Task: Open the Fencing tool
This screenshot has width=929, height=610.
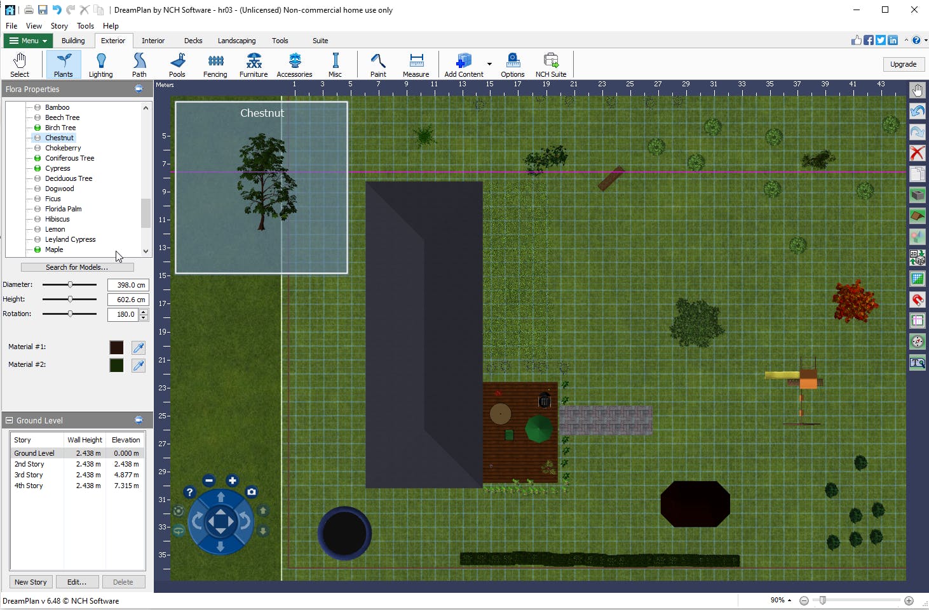Action: pyautogui.click(x=215, y=65)
